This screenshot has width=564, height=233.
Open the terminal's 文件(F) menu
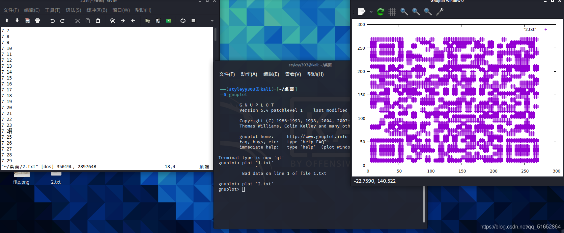tap(227, 74)
